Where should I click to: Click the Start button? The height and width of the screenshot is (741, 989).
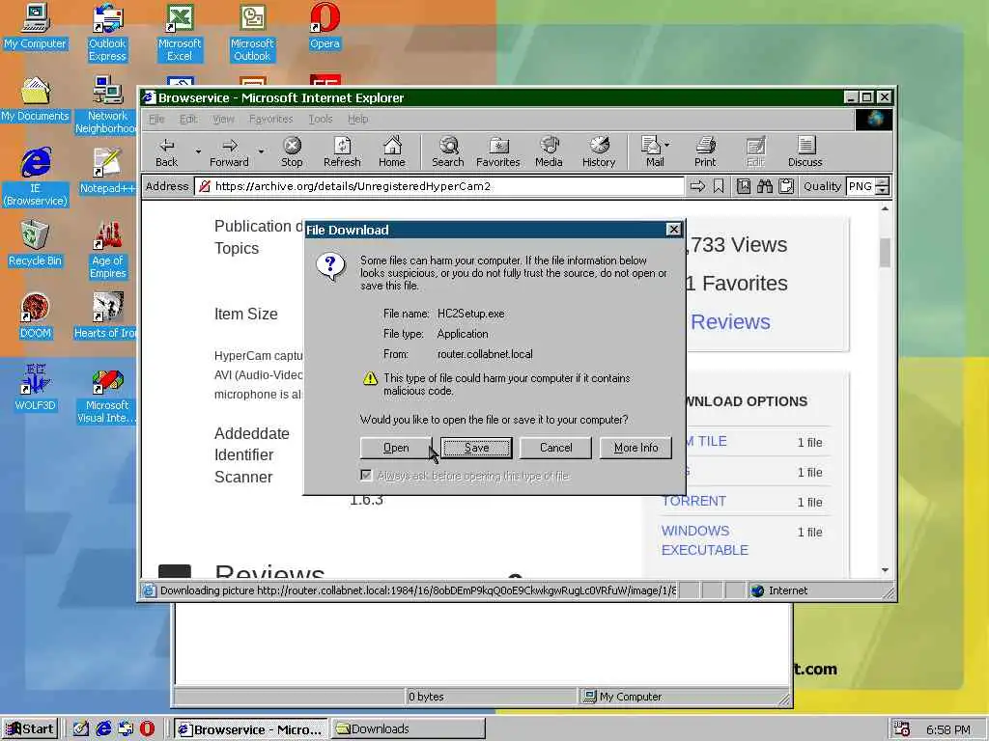coord(30,729)
